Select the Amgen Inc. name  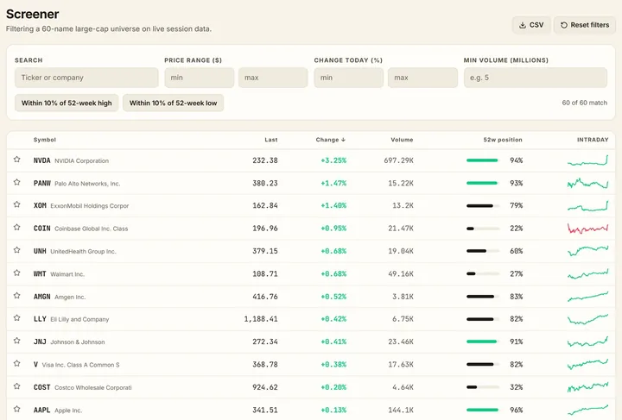pos(70,297)
